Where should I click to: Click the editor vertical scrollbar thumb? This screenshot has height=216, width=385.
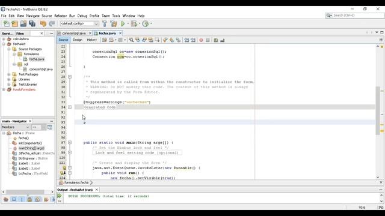(x=378, y=110)
